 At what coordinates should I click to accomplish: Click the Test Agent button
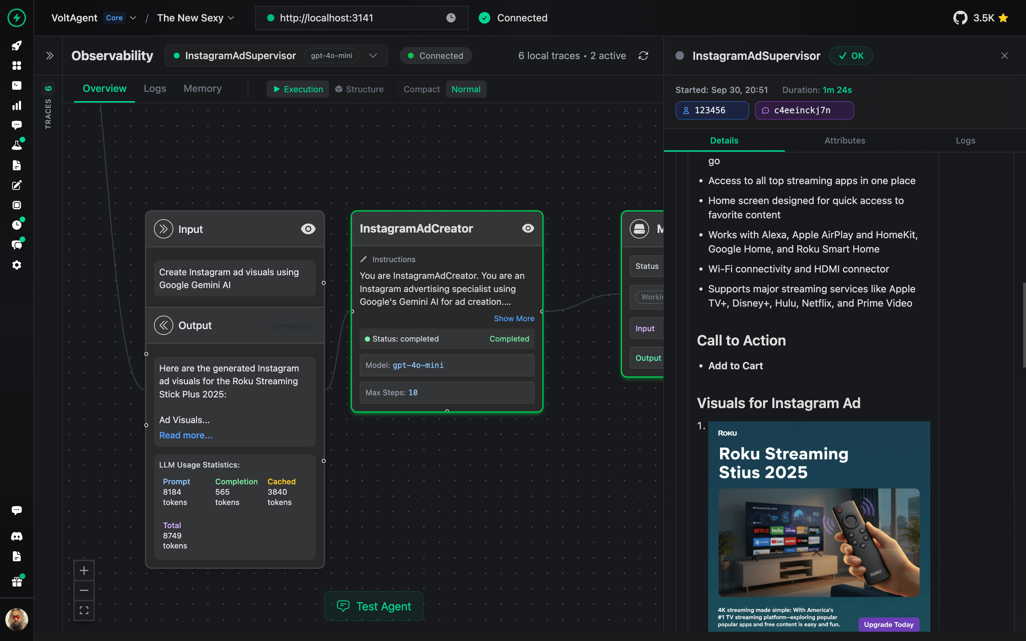(373, 606)
